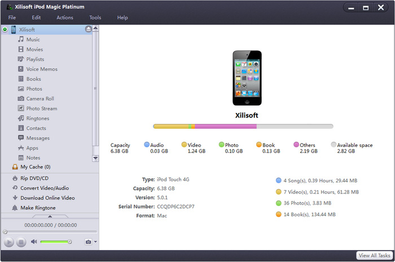Click '14 Book(s), 134.44 MB' summary

309,215
